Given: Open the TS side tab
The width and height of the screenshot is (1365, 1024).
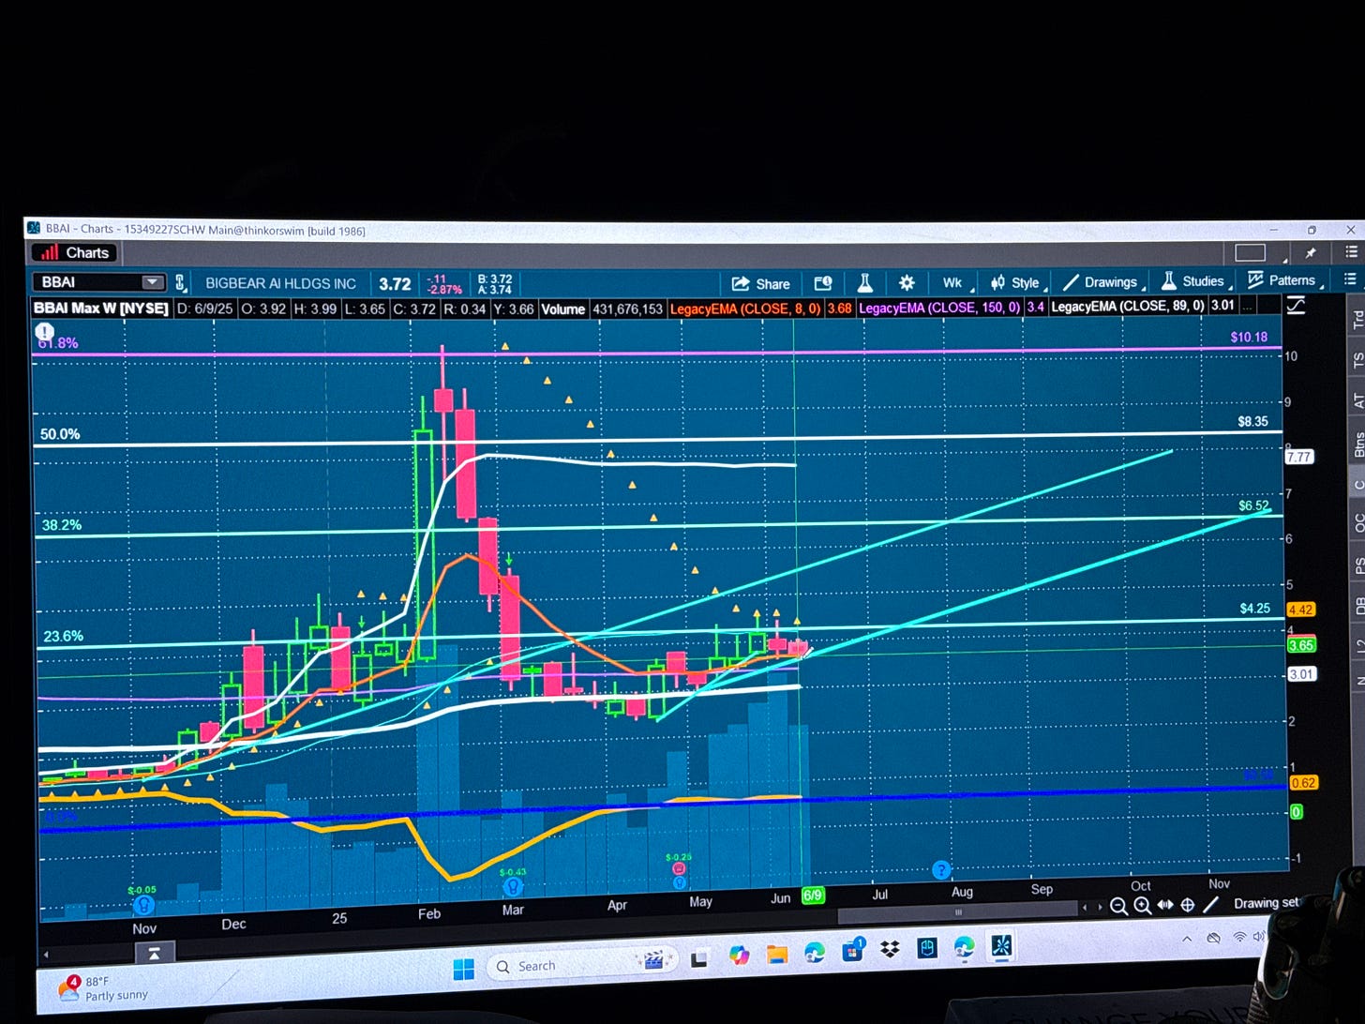Looking at the screenshot, I should [x=1357, y=360].
